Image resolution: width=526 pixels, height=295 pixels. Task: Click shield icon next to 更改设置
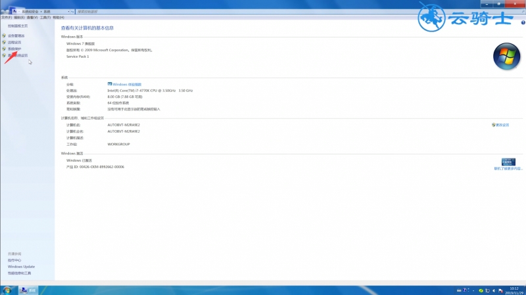click(494, 125)
